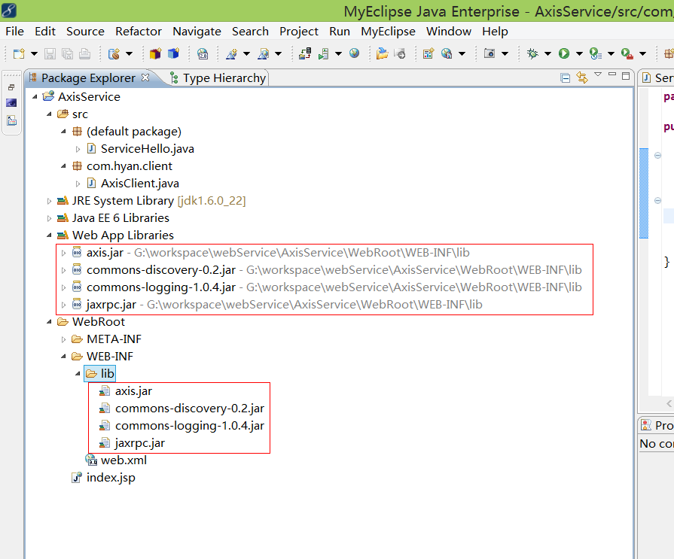This screenshot has height=559, width=674.
Task: Expand the JRE System Library node
Action: (49, 201)
